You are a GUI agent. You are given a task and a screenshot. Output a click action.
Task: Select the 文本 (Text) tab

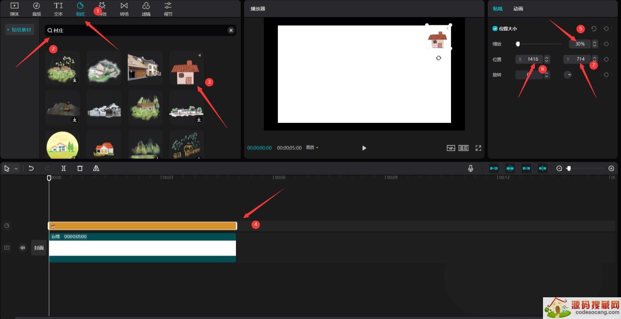pos(58,9)
